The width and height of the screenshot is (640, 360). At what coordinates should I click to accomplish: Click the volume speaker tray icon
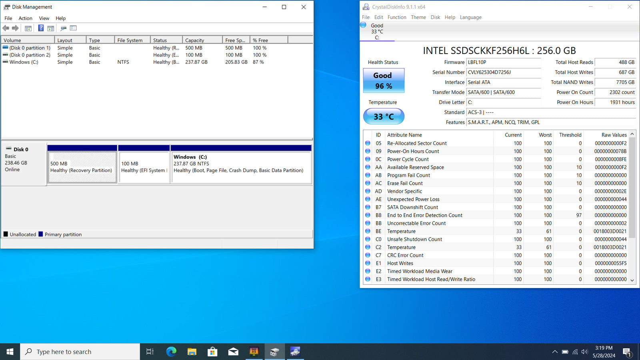click(585, 352)
